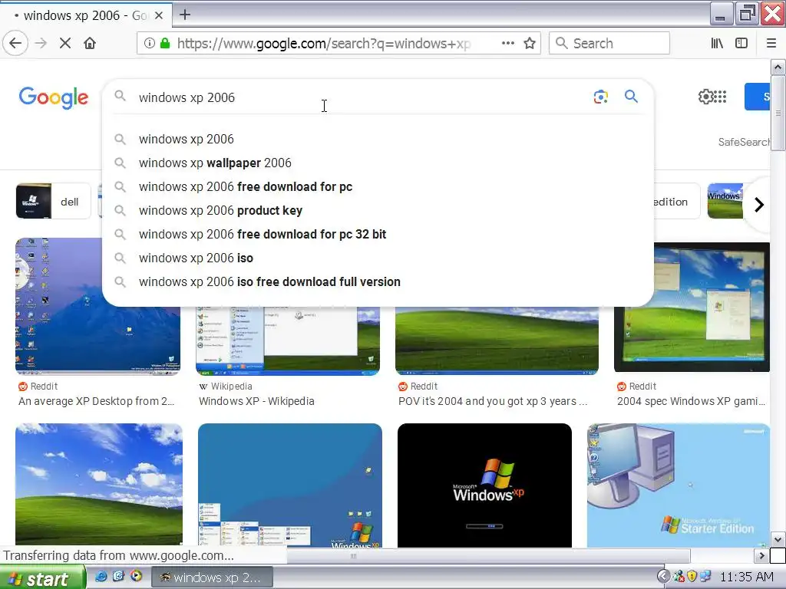The height and width of the screenshot is (589, 786).
Task: Search by image with Google Lens
Action: point(600,96)
